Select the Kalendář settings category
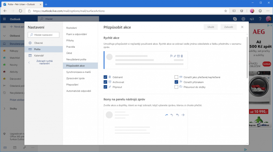Screen dimensions: 273x152 tap(43, 55)
